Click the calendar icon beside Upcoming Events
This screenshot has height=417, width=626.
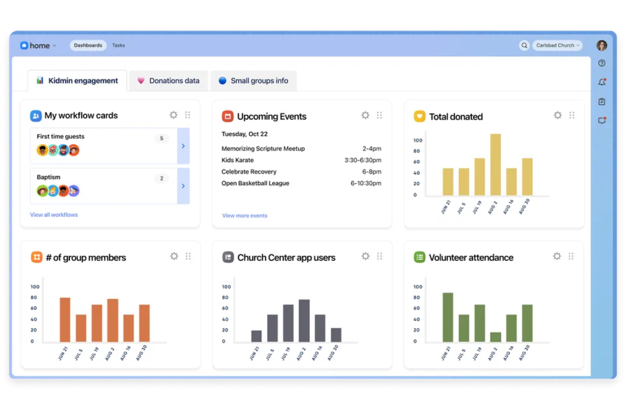pyautogui.click(x=227, y=115)
